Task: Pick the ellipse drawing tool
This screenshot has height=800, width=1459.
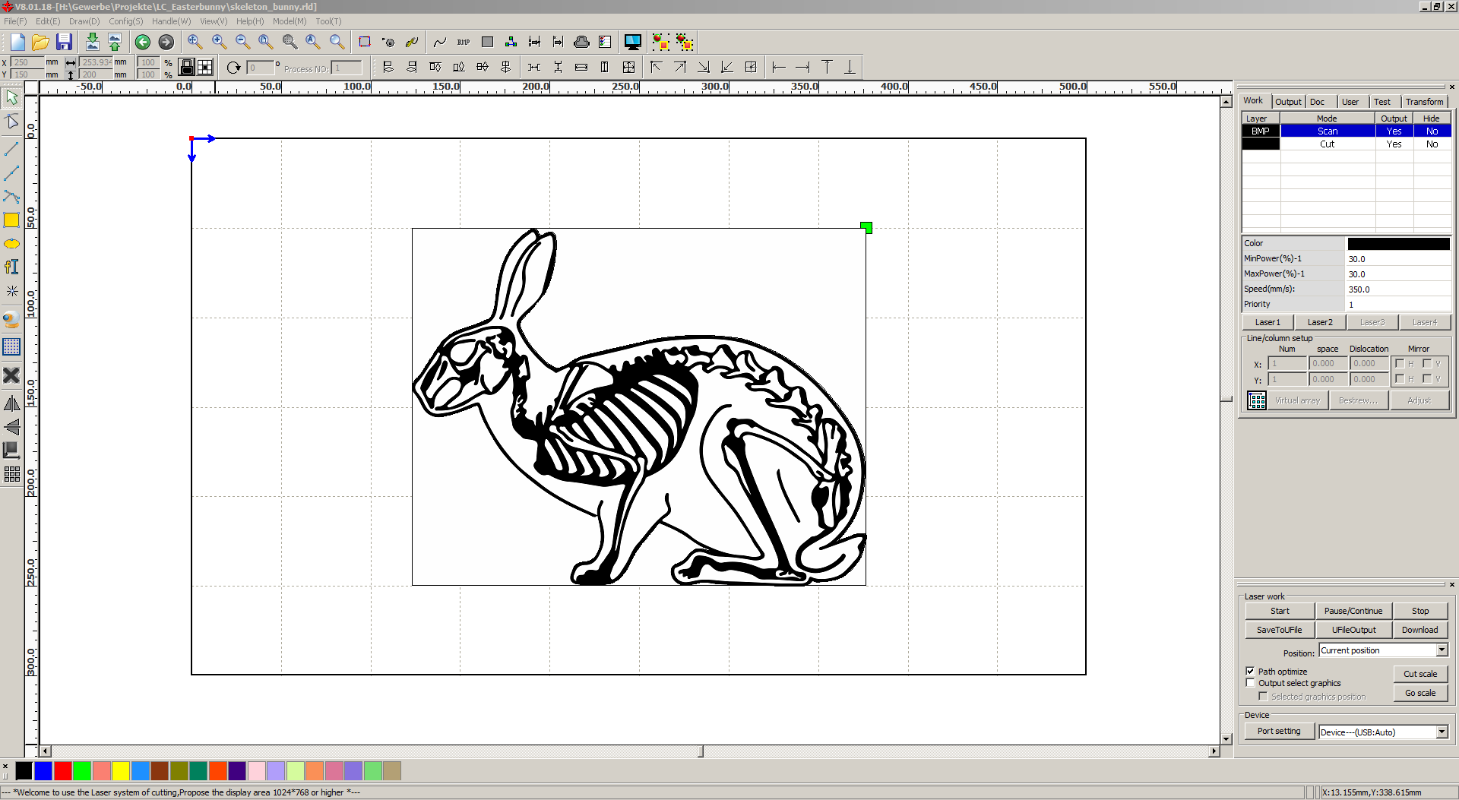Action: 11,244
